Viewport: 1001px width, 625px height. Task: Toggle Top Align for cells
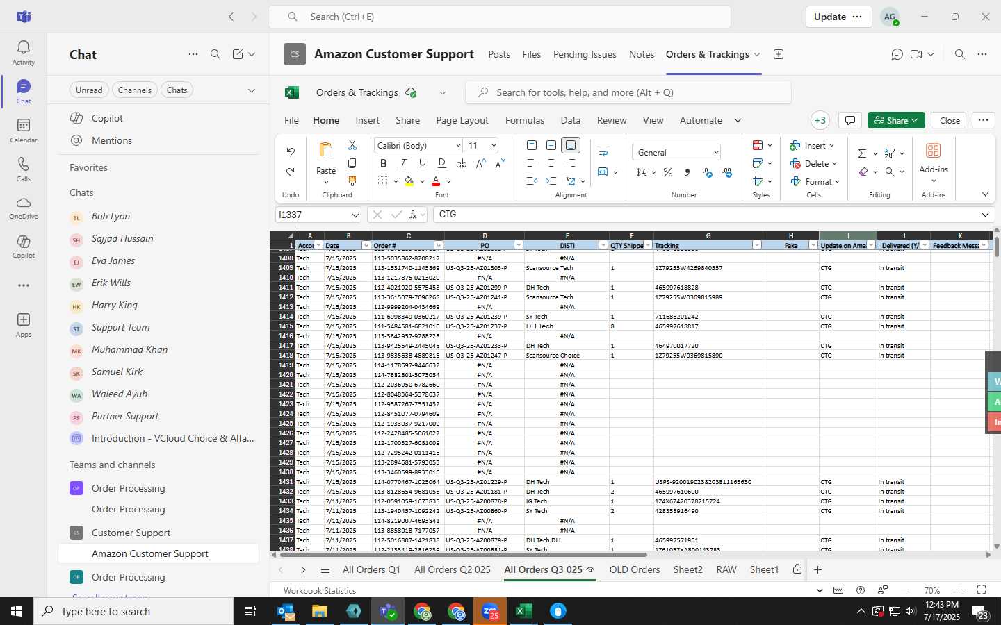pyautogui.click(x=532, y=145)
